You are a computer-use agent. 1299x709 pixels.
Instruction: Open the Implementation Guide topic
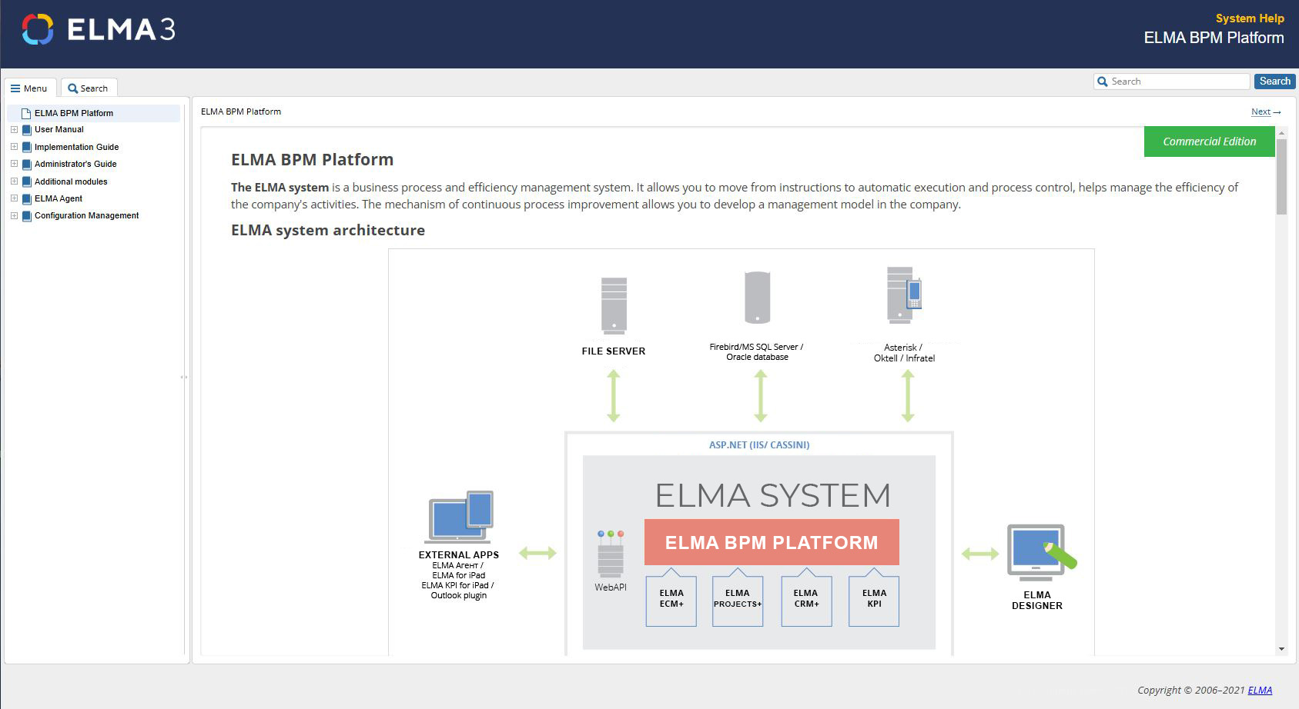[77, 147]
